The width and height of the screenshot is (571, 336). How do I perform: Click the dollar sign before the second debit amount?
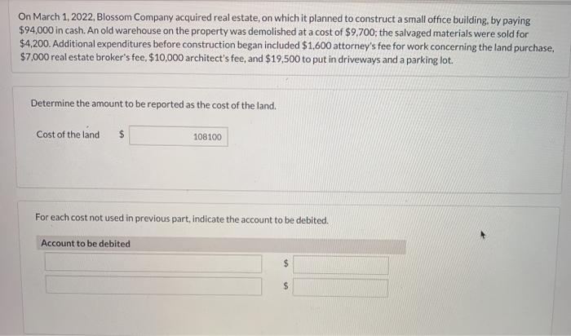click(285, 285)
